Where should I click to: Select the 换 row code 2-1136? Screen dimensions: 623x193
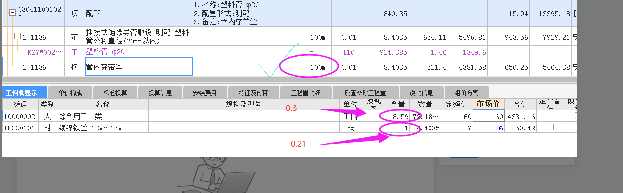coord(34,67)
